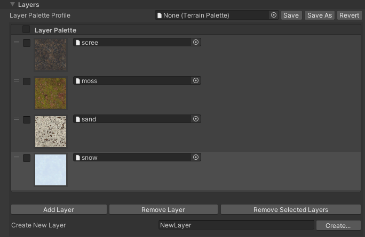This screenshot has height=237, width=365.
Task: Click the moss layer asset field
Action: (x=132, y=81)
